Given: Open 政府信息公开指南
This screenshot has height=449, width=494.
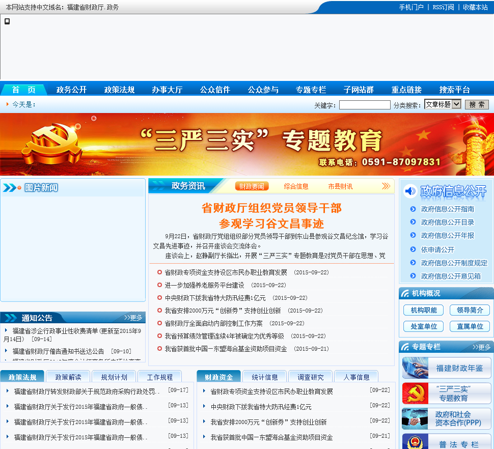Looking at the screenshot, I should pyautogui.click(x=447, y=209).
